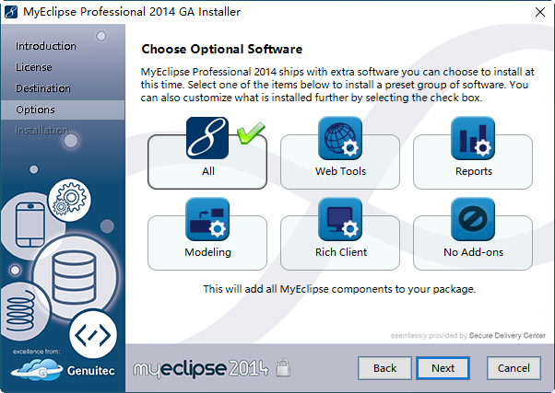Switch to the Destination step
The image size is (555, 393).
pos(43,88)
